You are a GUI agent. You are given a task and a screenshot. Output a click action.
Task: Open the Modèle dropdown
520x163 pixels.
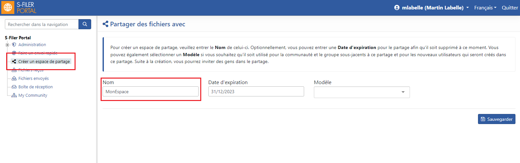[362, 92]
